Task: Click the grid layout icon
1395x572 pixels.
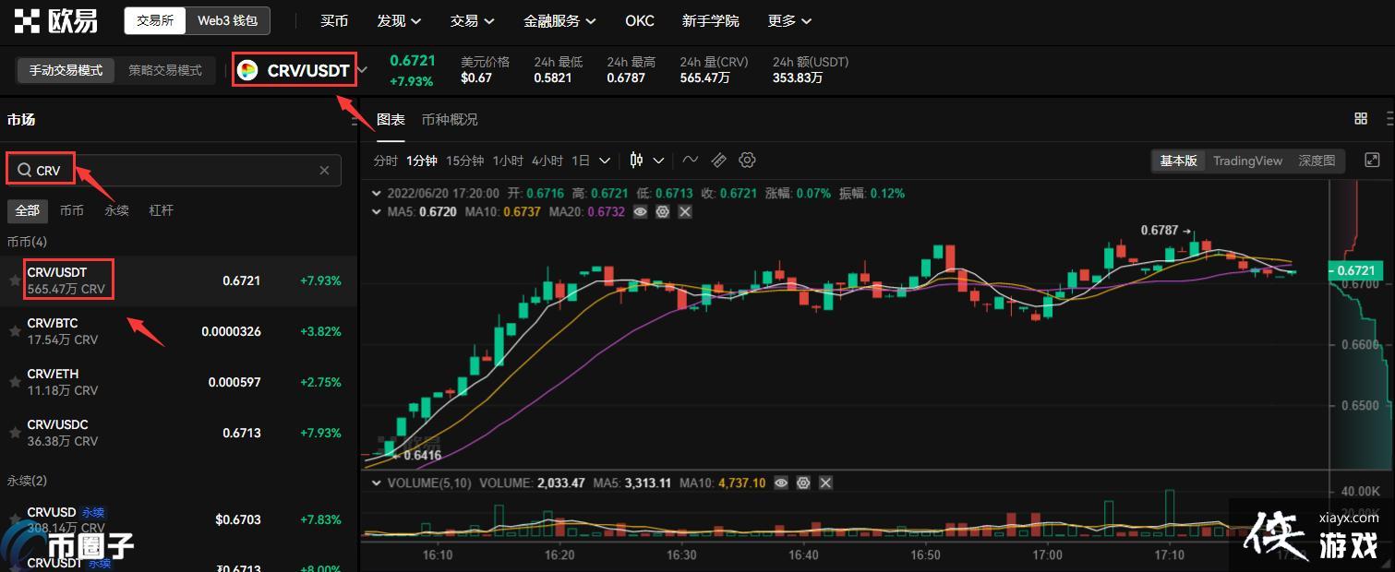Action: 1360,119
